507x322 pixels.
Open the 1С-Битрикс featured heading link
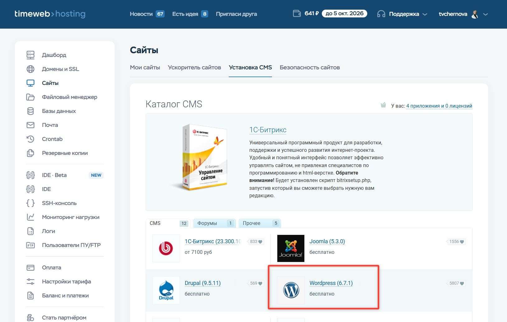[x=268, y=130]
